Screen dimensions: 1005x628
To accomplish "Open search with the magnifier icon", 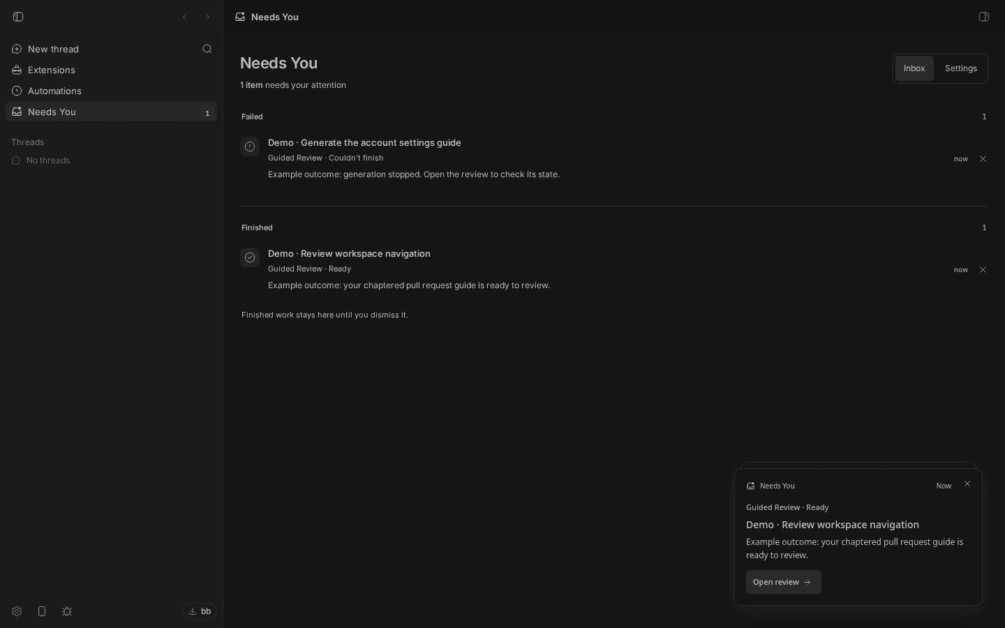I will point(207,49).
